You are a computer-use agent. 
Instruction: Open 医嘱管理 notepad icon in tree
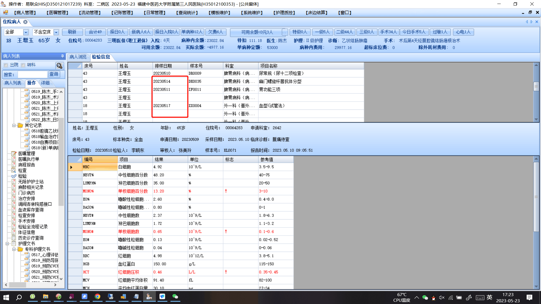coord(14,153)
